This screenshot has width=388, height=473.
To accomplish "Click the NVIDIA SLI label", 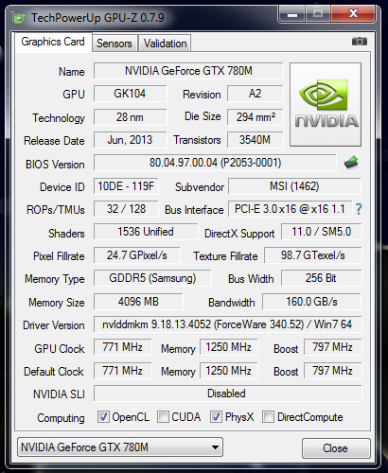I will (59, 394).
